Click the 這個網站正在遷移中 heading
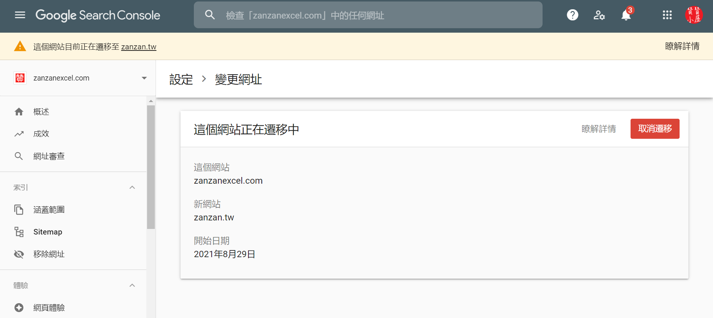The height and width of the screenshot is (318, 713). point(246,130)
